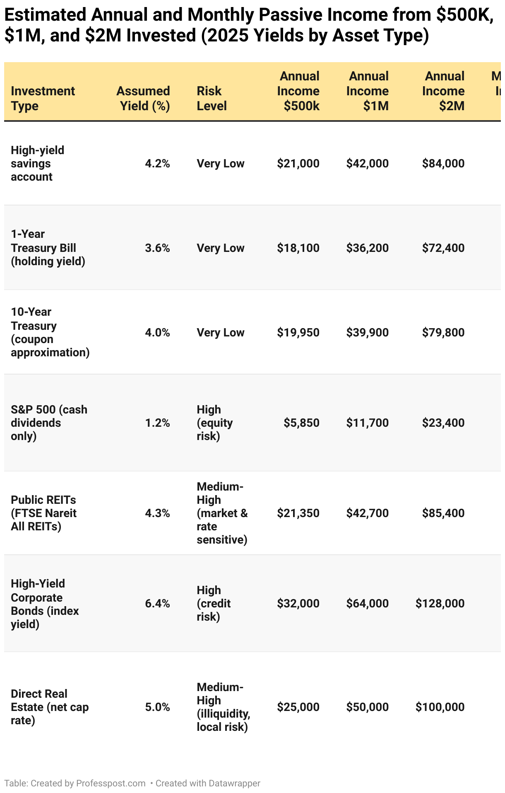Click the Assumed Yield (%) column header

(x=143, y=98)
